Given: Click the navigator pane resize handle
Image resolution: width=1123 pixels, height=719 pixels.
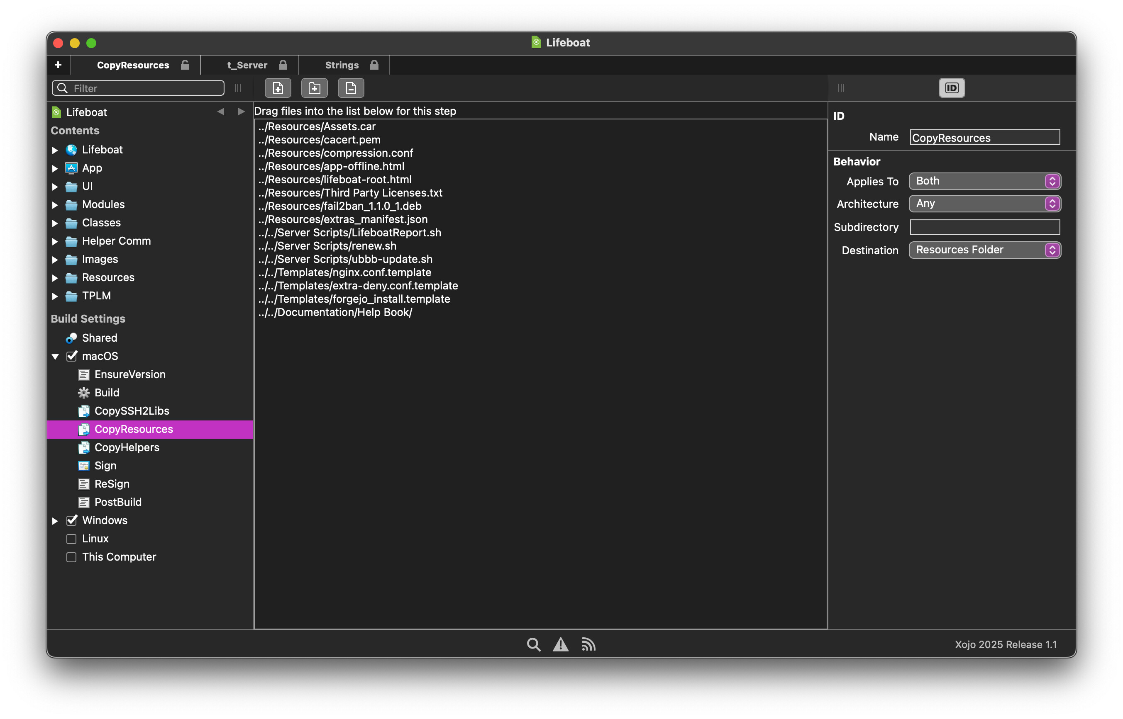Looking at the screenshot, I should click(238, 88).
